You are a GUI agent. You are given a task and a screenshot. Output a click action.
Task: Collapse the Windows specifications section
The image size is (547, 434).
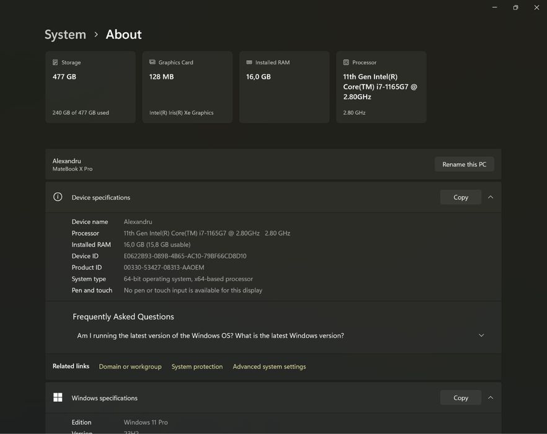(491, 398)
